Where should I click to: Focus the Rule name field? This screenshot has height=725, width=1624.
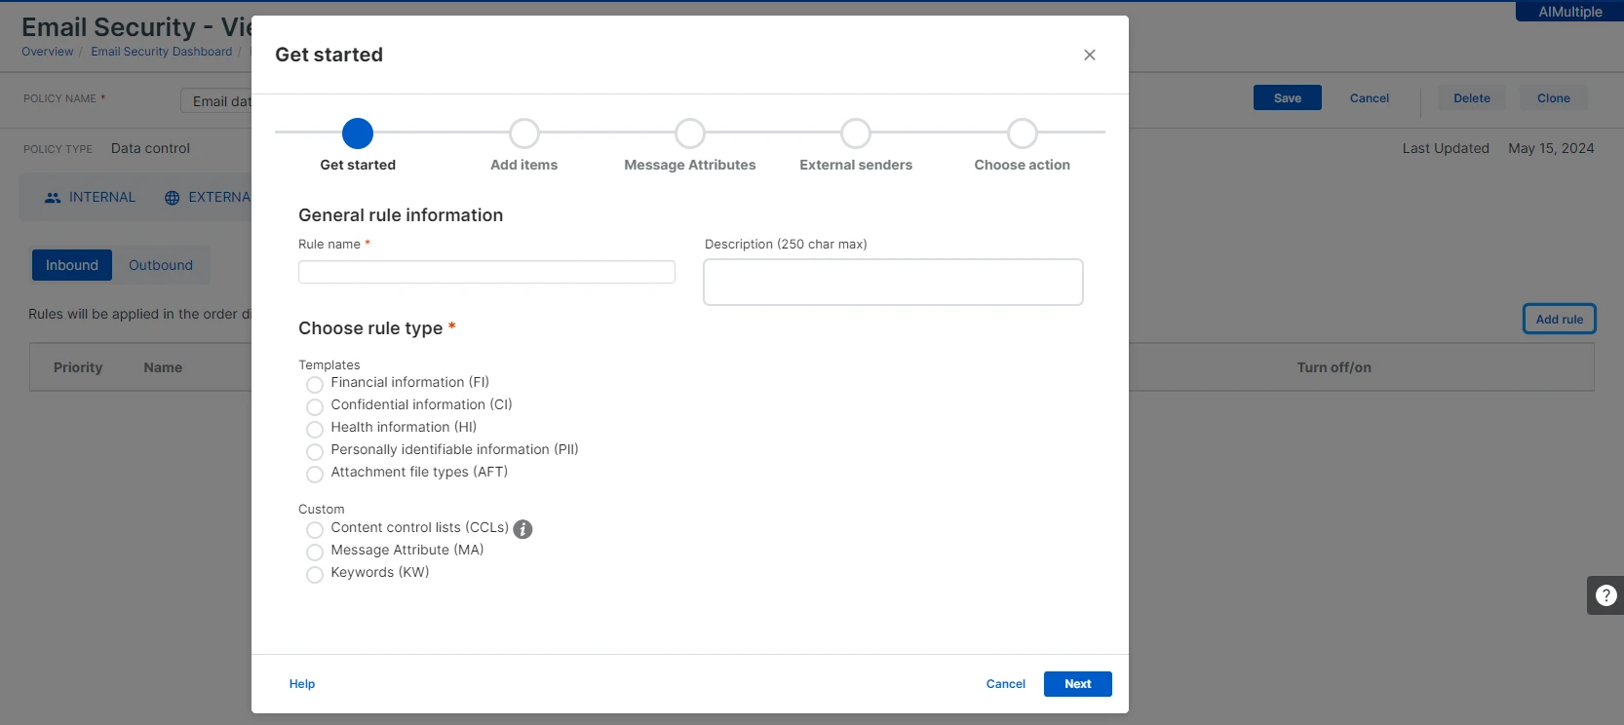[x=486, y=272]
